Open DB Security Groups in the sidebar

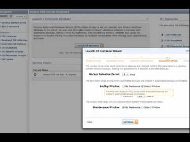tap(12, 52)
